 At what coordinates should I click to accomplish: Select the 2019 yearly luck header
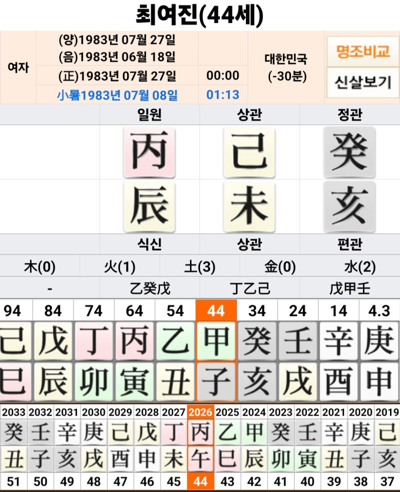pos(387,412)
